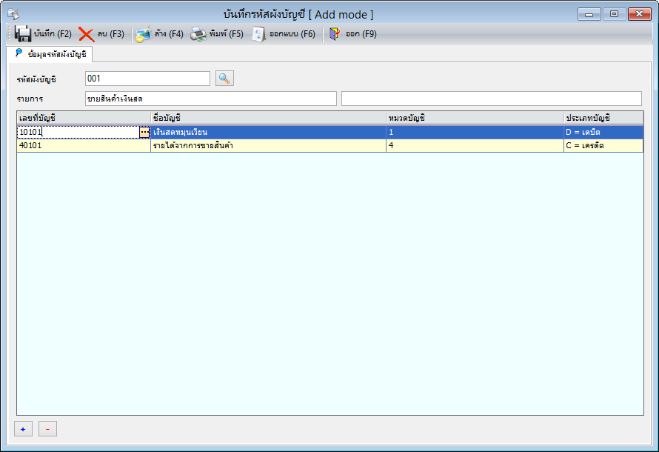Click the Print (F5) printer icon
The width and height of the screenshot is (659, 452).
pos(198,34)
